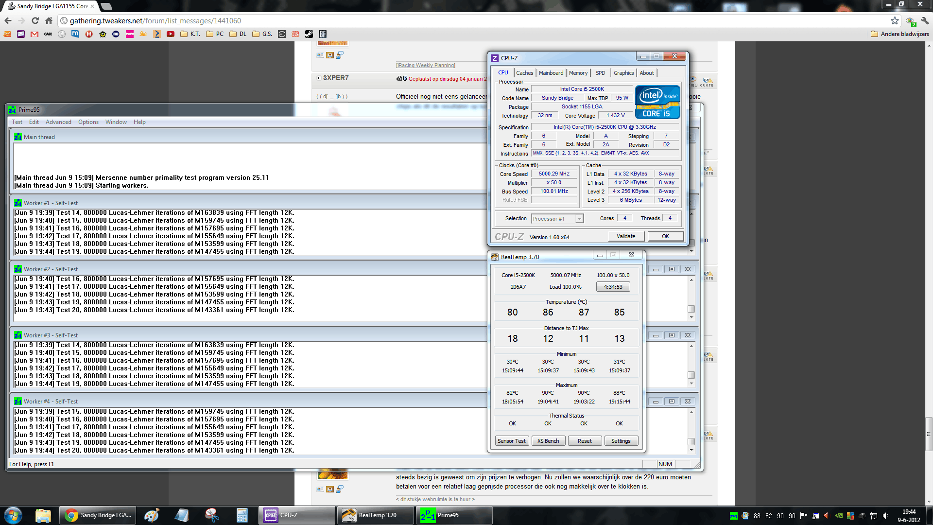Open RealTemp Settings
This screenshot has width=933, height=525.
pos(621,441)
